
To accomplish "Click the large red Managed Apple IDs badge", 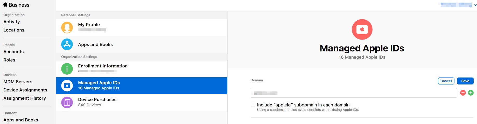I will coord(362,29).
